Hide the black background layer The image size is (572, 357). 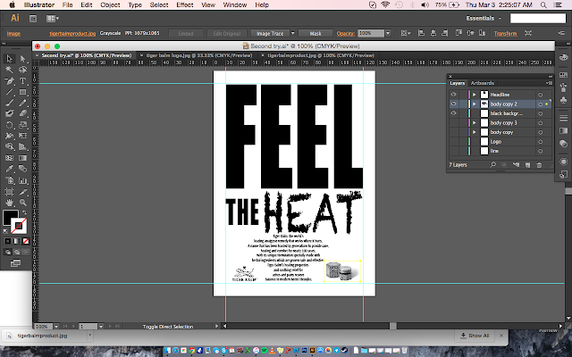pos(453,113)
